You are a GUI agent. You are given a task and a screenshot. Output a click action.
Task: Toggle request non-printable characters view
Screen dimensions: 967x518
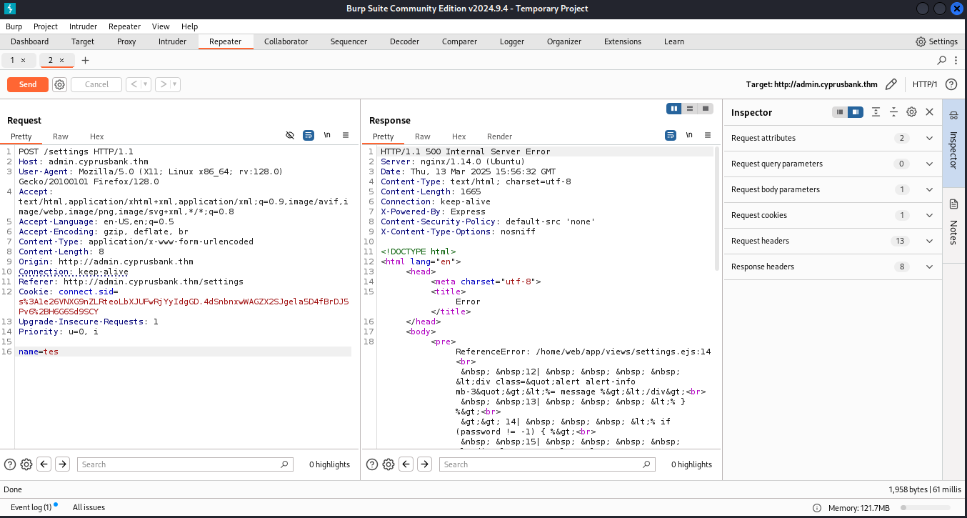point(290,135)
